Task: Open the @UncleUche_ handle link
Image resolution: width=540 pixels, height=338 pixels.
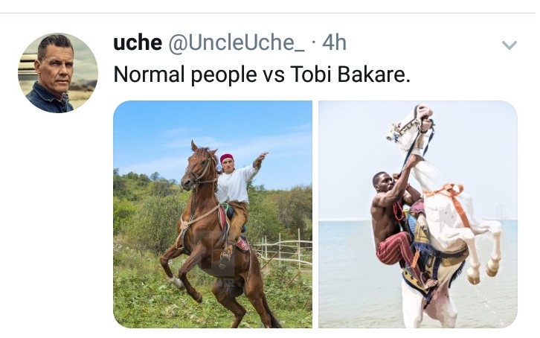Action: 236,43
